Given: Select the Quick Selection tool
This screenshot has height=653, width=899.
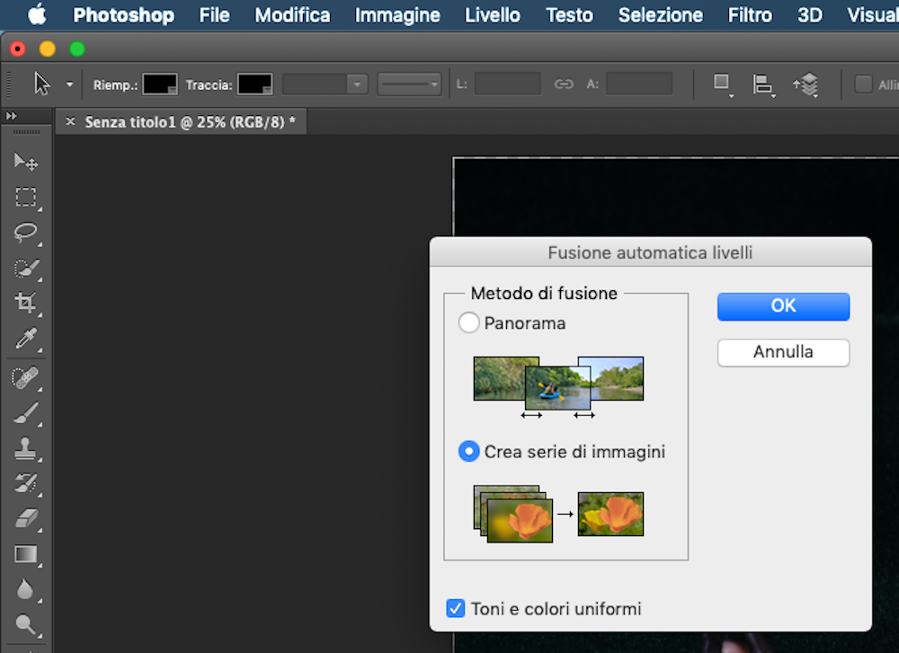Looking at the screenshot, I should [26, 268].
